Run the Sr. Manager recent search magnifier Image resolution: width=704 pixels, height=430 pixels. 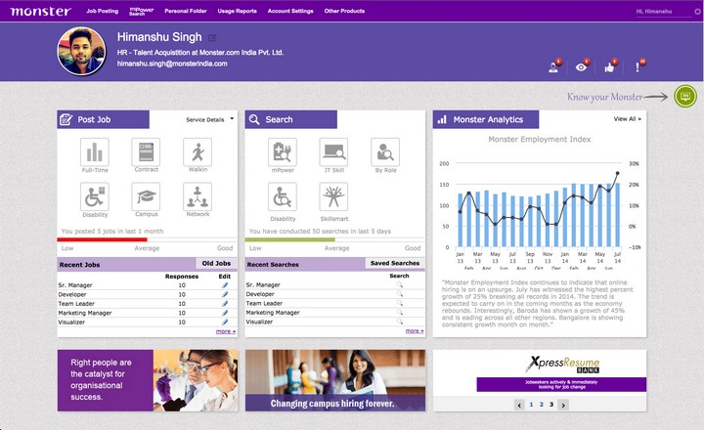399,284
